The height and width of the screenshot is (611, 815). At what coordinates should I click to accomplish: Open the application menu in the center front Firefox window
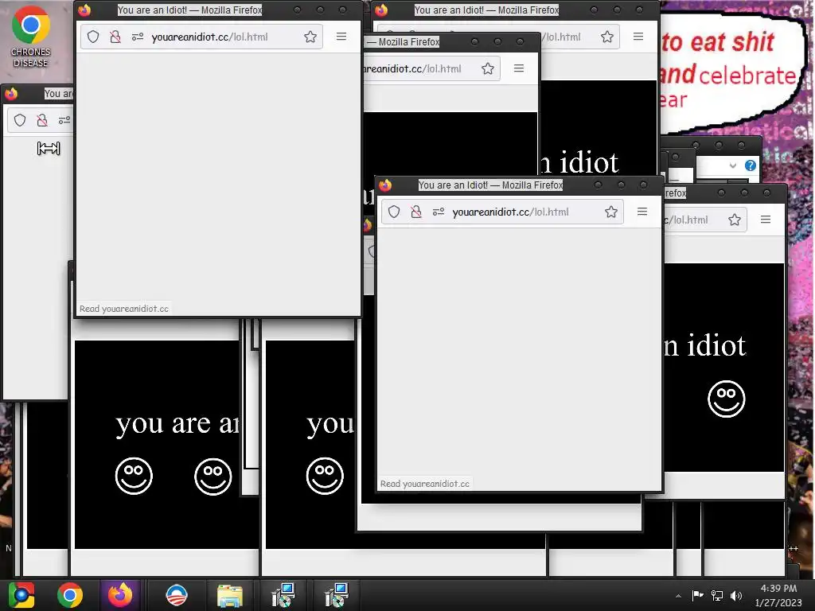click(642, 212)
